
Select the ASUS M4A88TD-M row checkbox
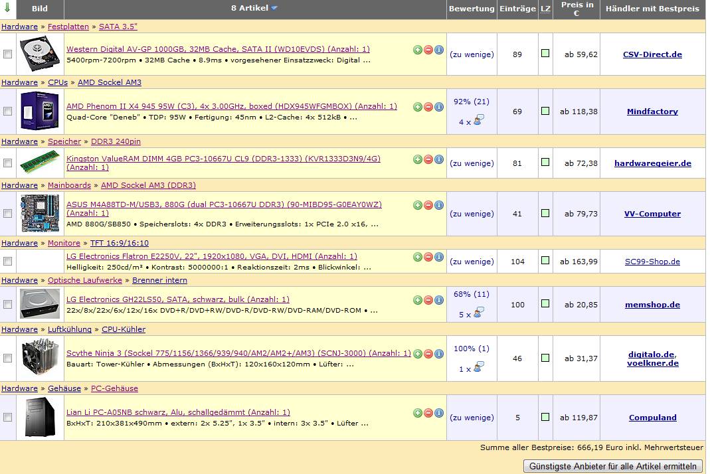8,213
